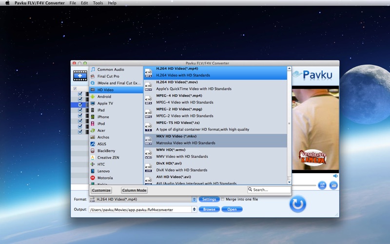
Task: Uncheck the seventh file row checkbox
Action: (80, 126)
